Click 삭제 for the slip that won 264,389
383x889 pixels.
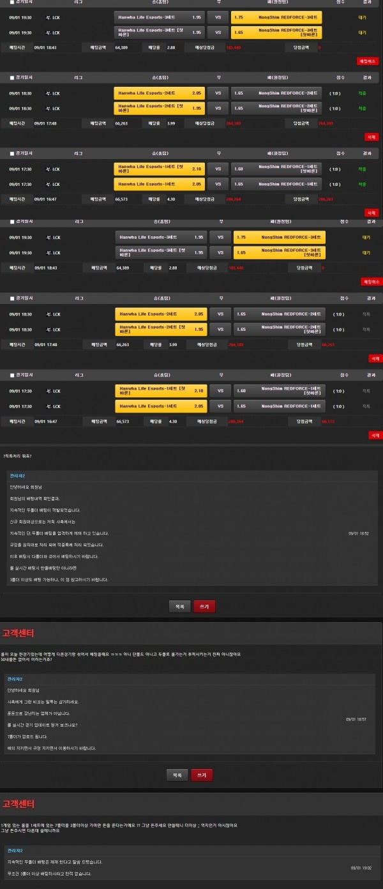pyautogui.click(x=372, y=137)
